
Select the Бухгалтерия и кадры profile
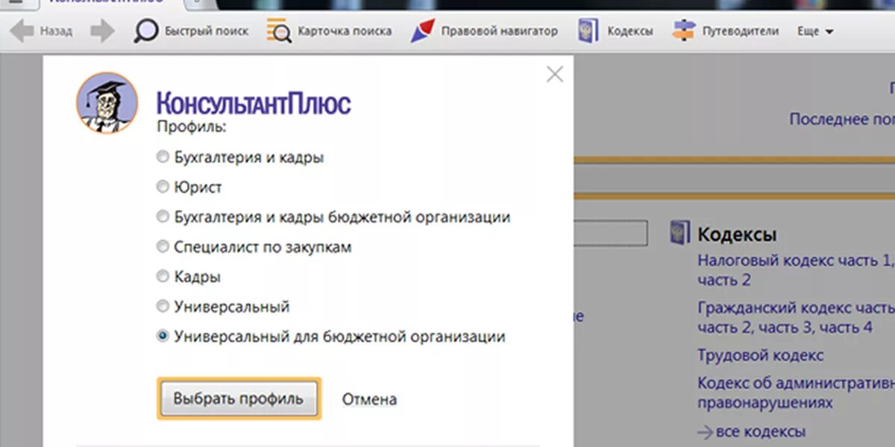click(163, 157)
